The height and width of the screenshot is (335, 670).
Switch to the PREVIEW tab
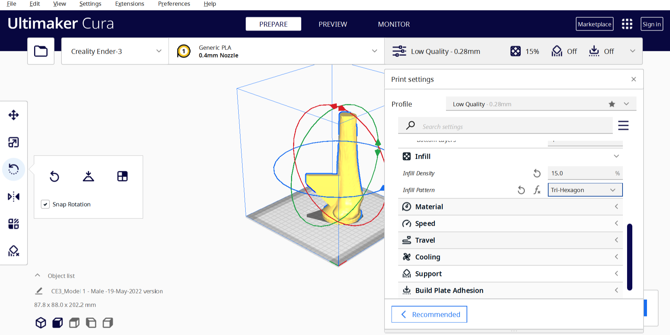pos(333,24)
